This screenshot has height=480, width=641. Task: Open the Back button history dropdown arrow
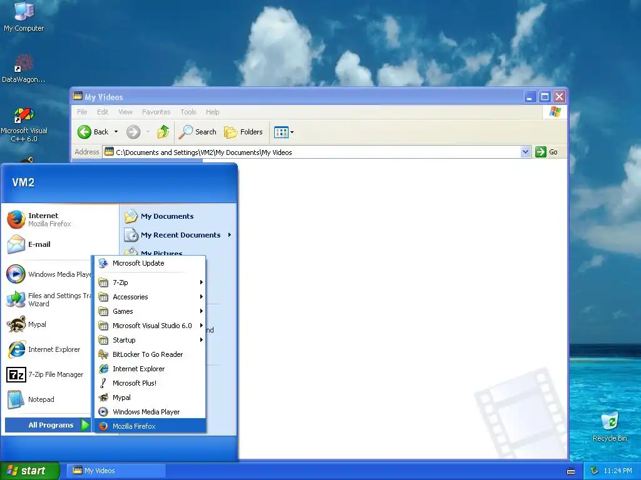pos(116,132)
